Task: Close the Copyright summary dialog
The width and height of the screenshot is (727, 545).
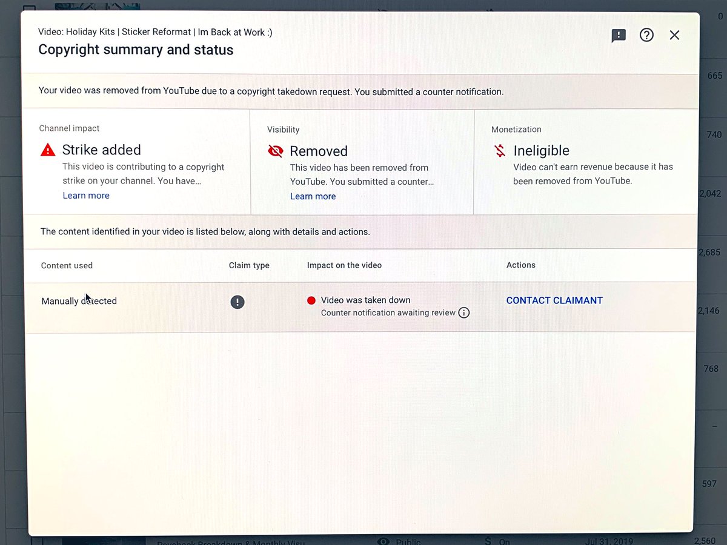Action: pyautogui.click(x=674, y=35)
